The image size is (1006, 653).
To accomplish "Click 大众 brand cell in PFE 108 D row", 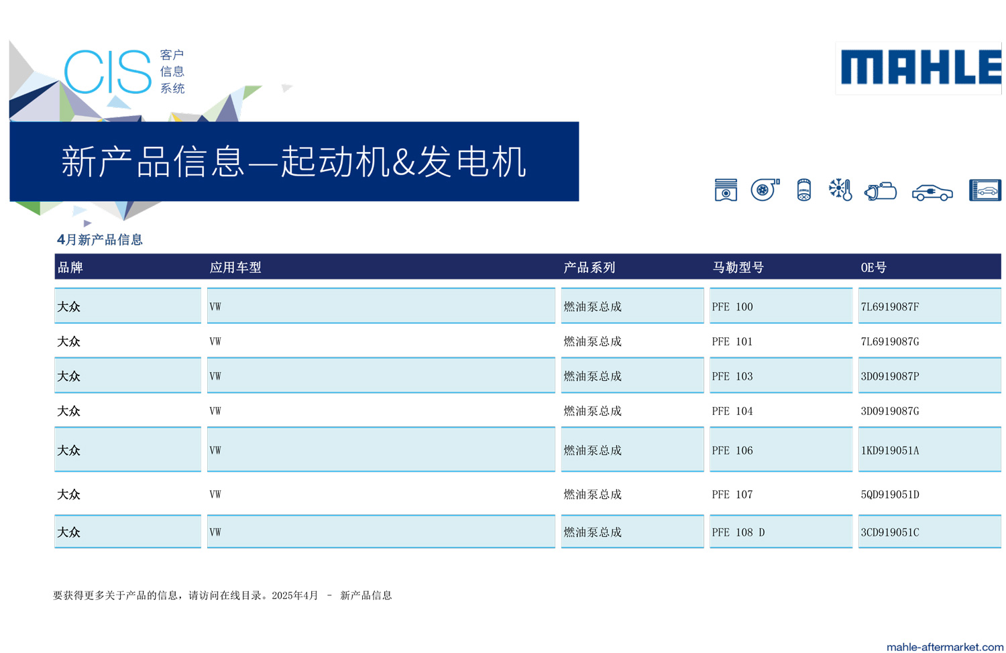I will (127, 532).
